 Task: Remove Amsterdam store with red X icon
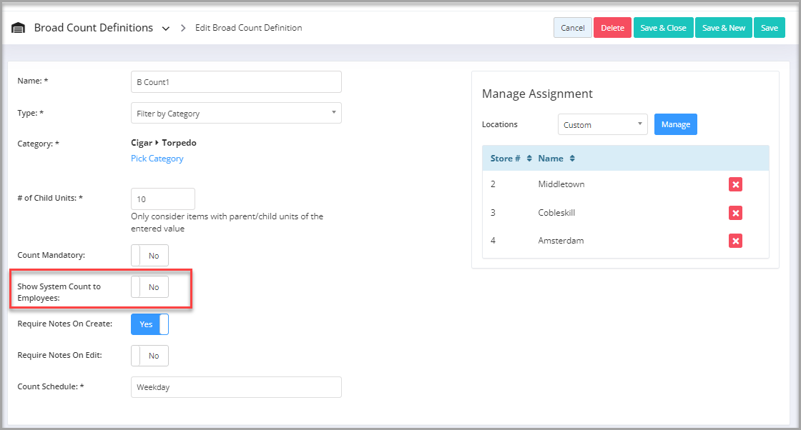(x=735, y=241)
